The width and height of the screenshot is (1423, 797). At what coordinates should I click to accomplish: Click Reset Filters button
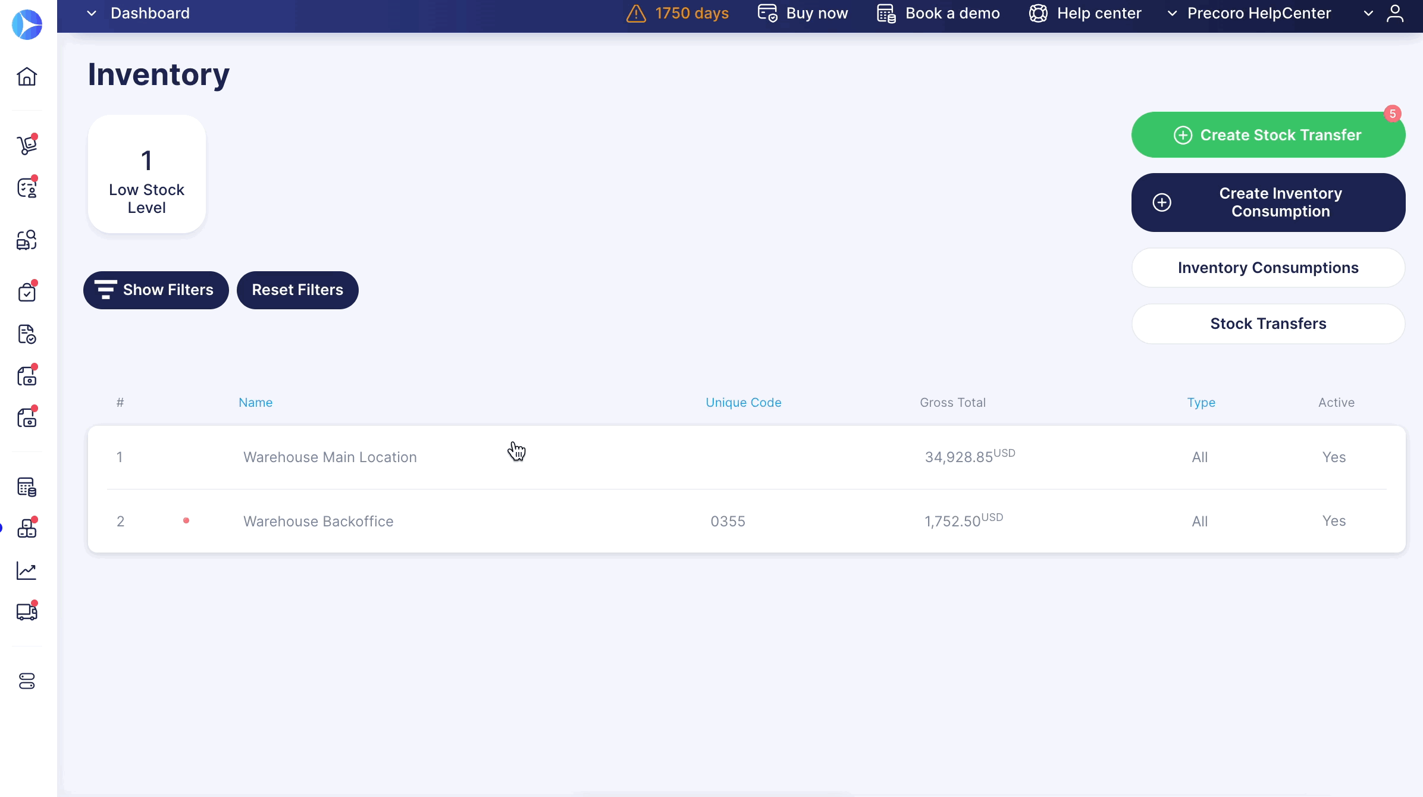298,289
